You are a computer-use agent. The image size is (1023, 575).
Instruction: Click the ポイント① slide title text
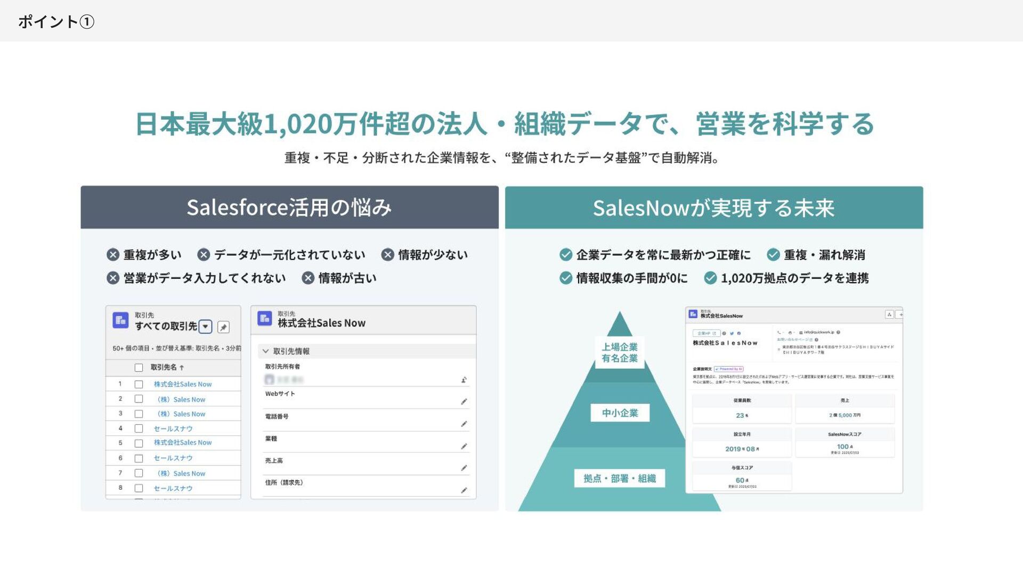tap(56, 22)
